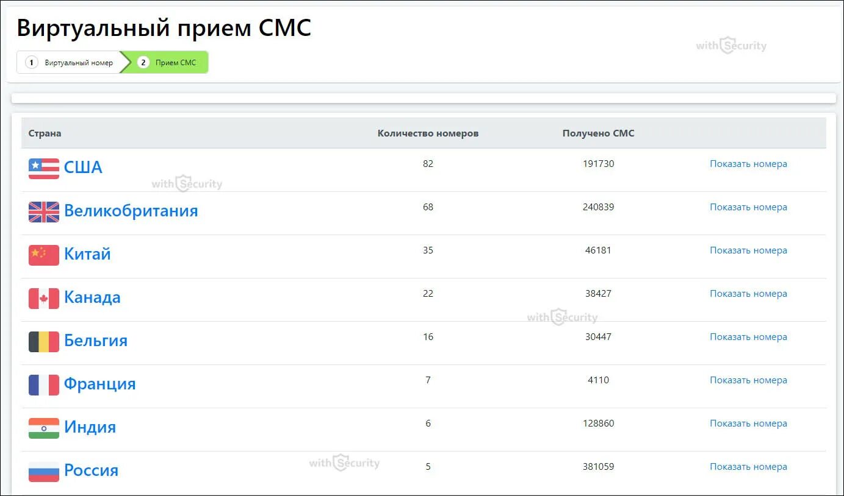This screenshot has width=844, height=496.
Task: Click the France flag icon
Action: point(44,384)
